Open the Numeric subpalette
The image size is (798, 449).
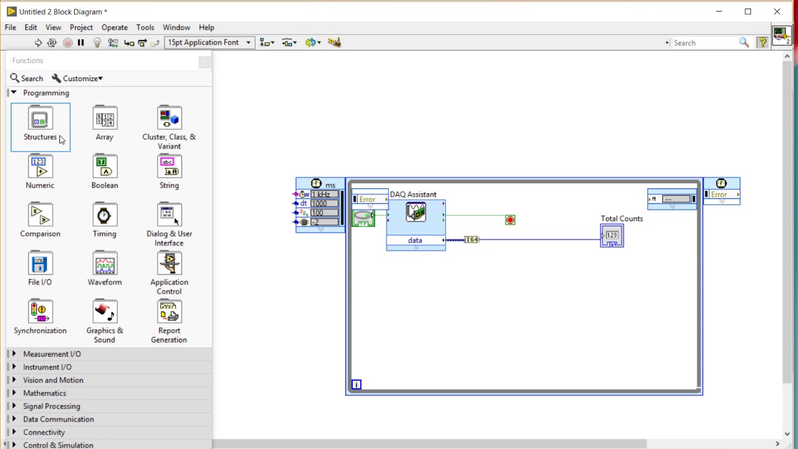click(40, 171)
